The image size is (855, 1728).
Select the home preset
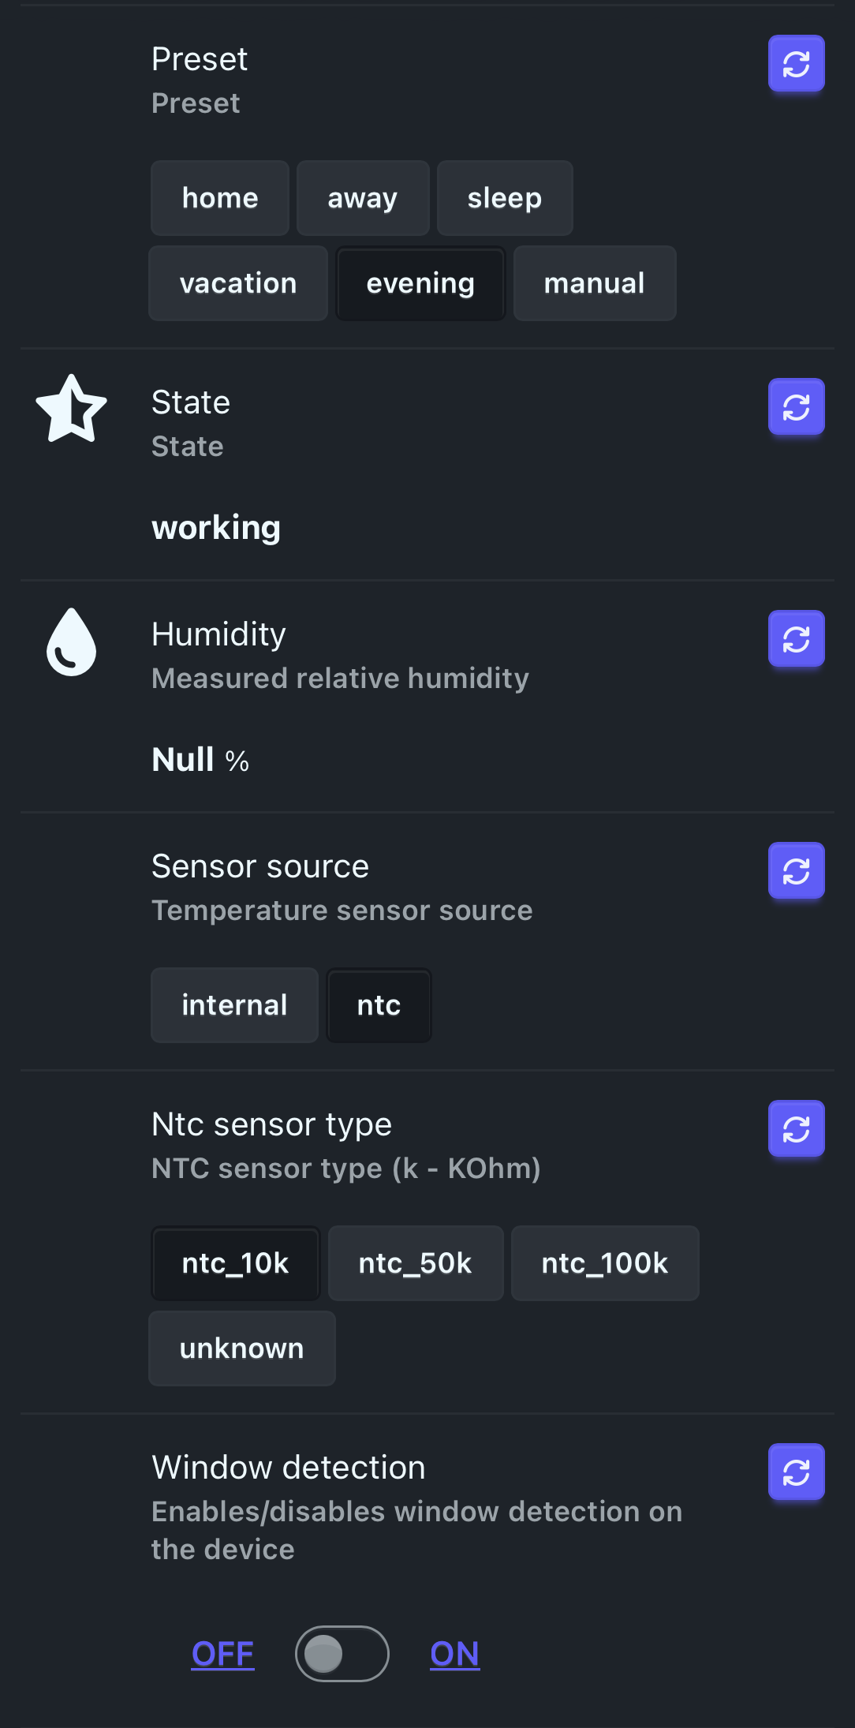pyautogui.click(x=220, y=198)
